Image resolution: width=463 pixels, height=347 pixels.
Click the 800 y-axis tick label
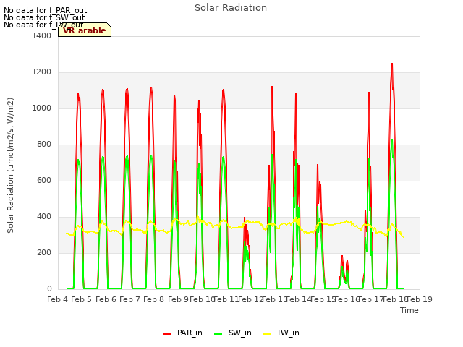(44, 145)
